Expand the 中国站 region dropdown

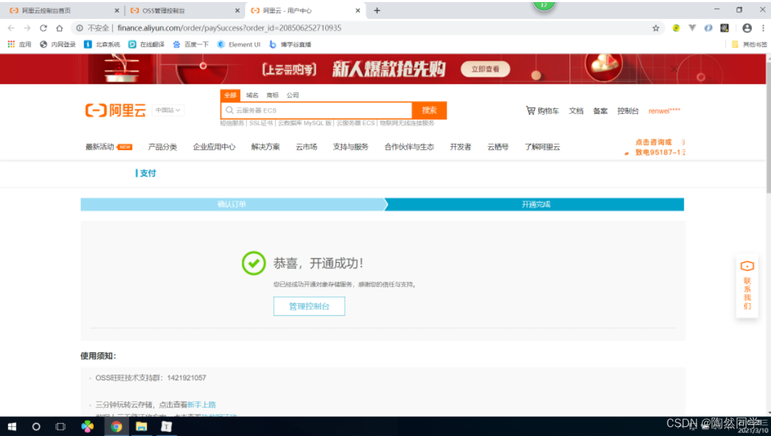168,110
